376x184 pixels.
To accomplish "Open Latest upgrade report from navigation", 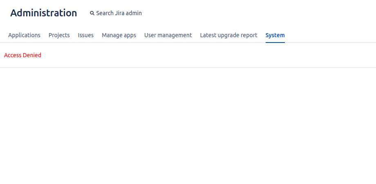I will (x=228, y=35).
